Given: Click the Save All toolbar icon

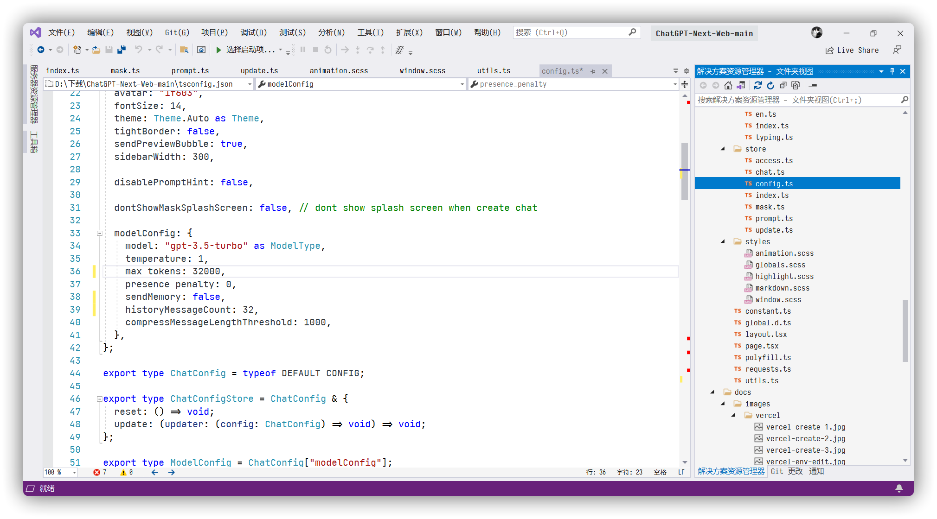Looking at the screenshot, I should point(122,50).
